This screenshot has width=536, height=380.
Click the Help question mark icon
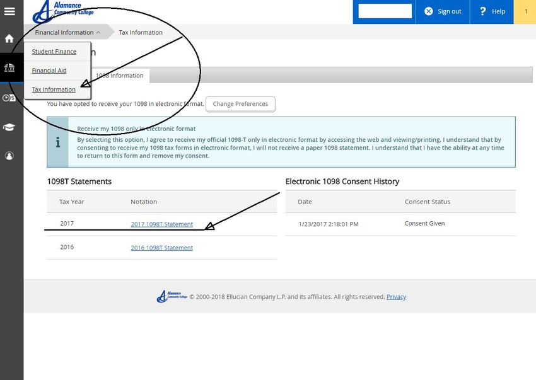[x=482, y=11]
